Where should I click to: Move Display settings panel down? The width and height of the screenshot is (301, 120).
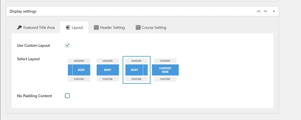(x=265, y=11)
